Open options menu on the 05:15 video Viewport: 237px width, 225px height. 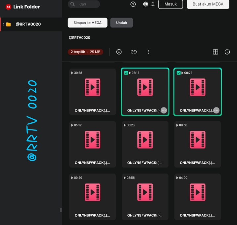point(164,110)
